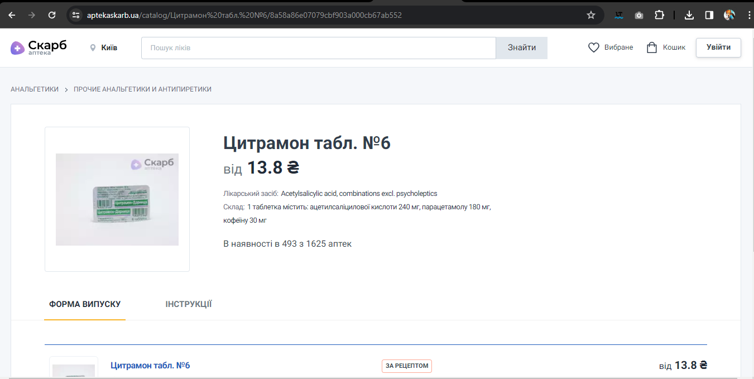This screenshot has height=379, width=754.
Task: Open the LanguageTool extension icon
Action: [x=618, y=15]
